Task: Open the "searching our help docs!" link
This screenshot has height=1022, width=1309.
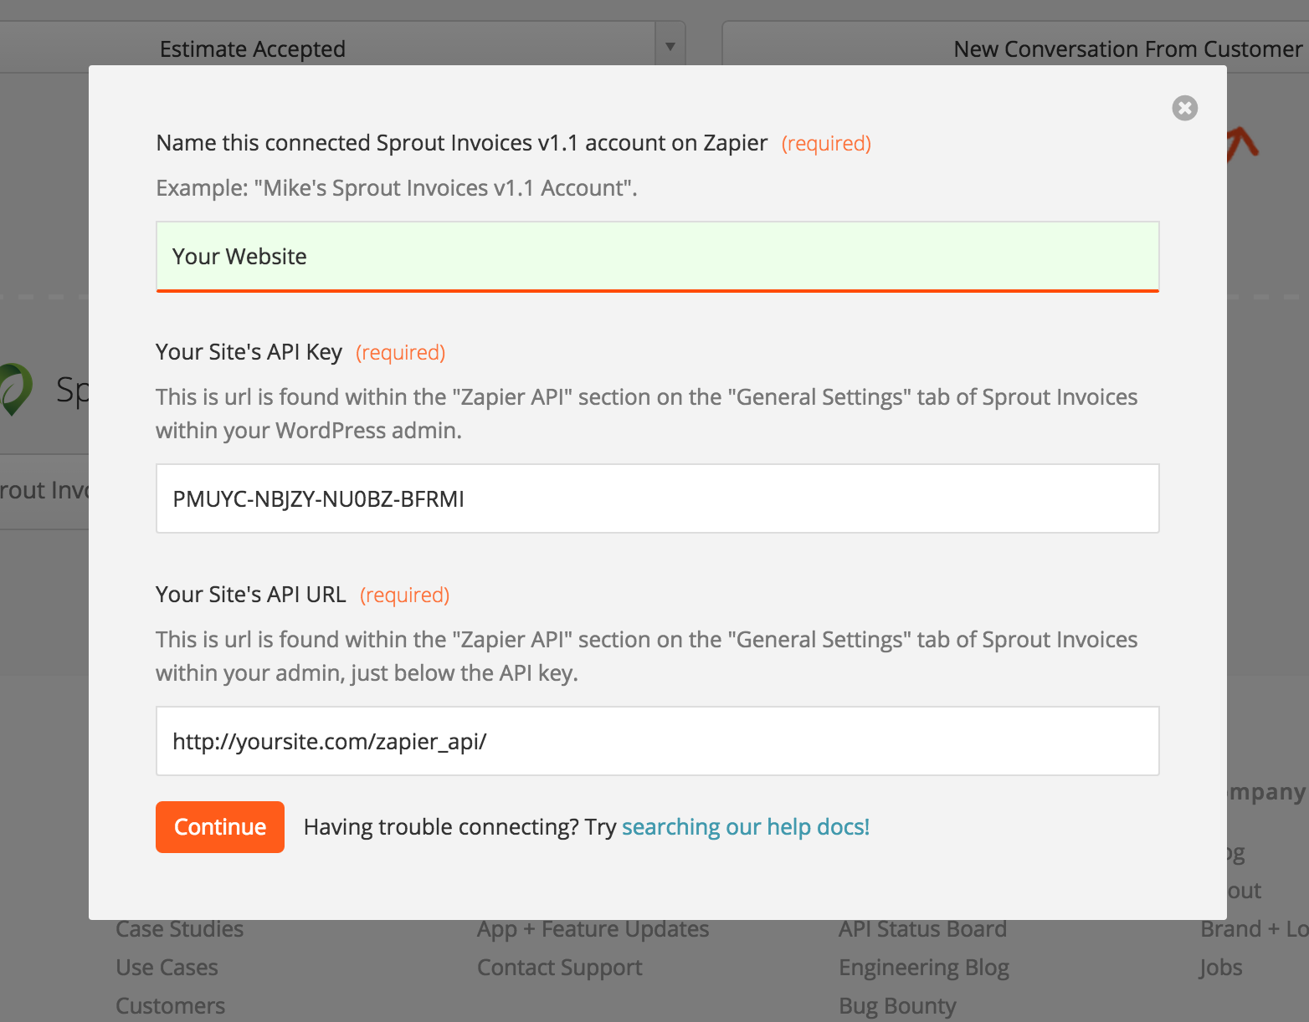Action: 745,827
